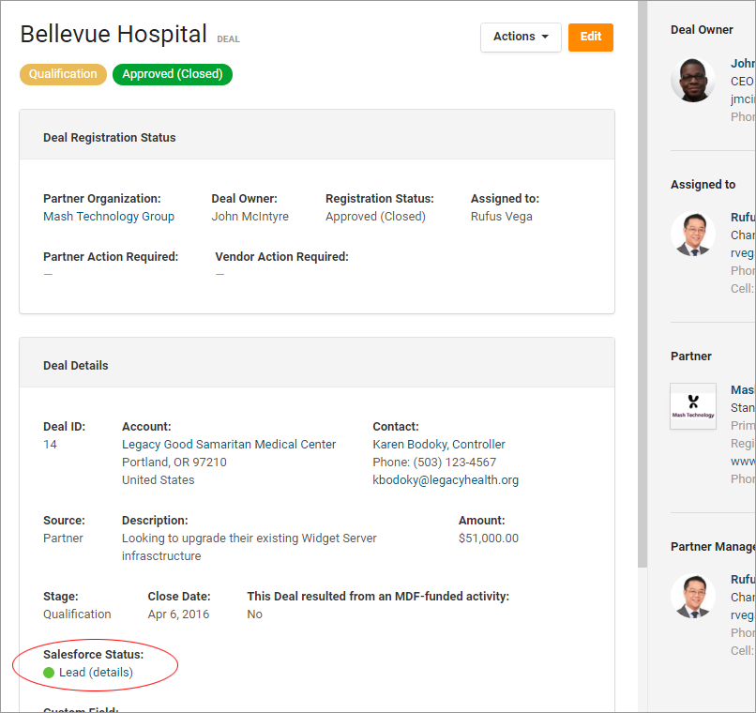Image resolution: width=756 pixels, height=713 pixels.
Task: Click the Widget Server description text
Action: click(x=249, y=547)
